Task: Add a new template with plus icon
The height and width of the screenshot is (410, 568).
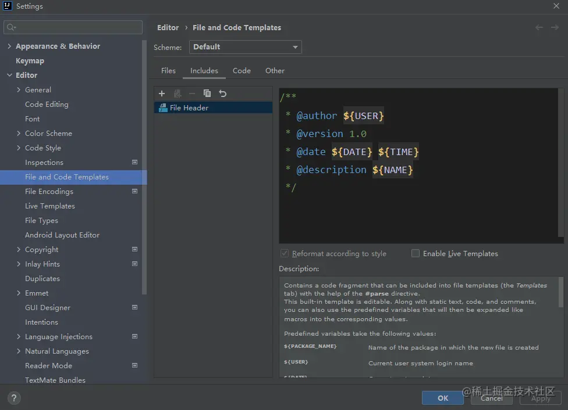Action: [162, 93]
